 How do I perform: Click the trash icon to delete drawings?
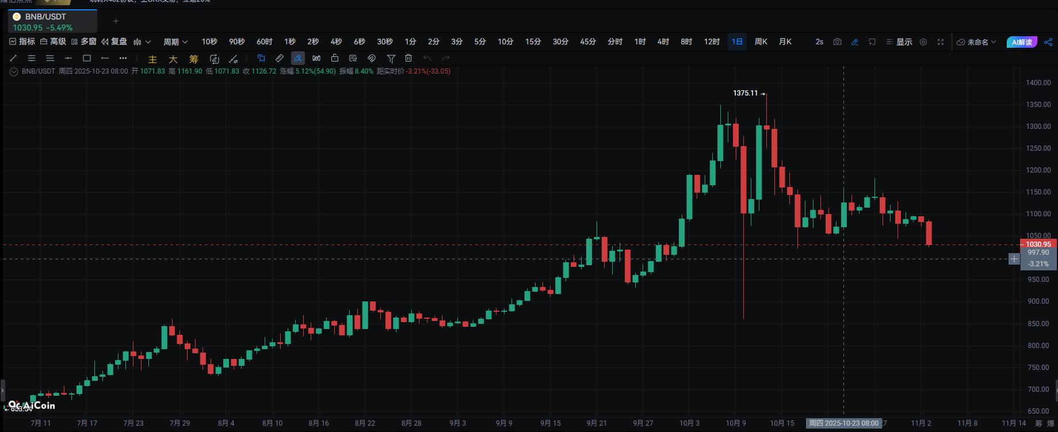click(408, 58)
